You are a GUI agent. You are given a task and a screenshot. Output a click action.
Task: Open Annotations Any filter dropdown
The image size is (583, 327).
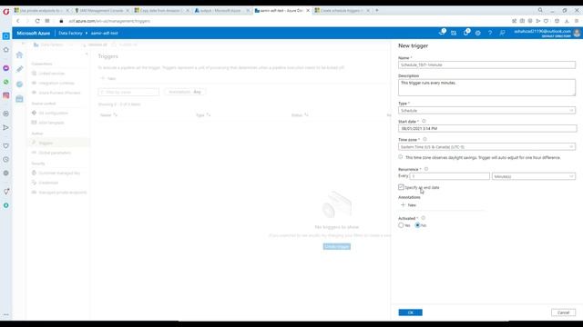tap(185, 92)
